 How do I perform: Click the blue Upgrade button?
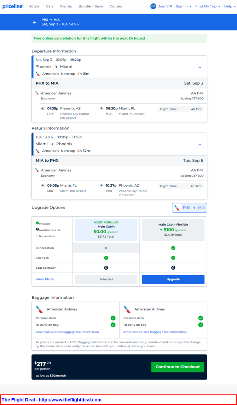coord(173,279)
